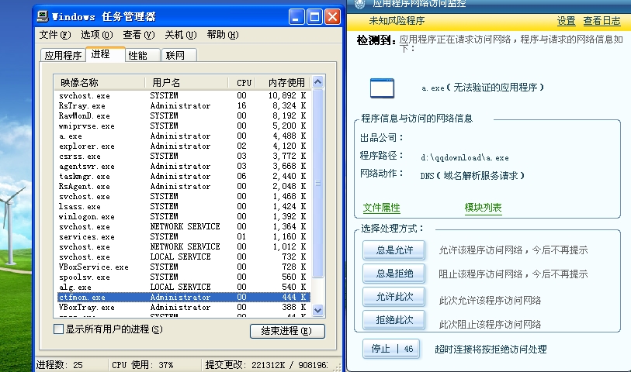Click the a.exe application window icon

pos(382,88)
